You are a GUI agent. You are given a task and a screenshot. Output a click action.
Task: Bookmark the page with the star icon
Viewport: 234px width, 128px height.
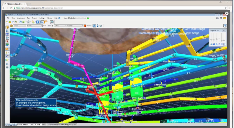(x=225, y=8)
